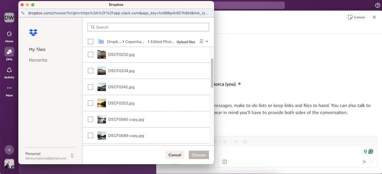Click the list view icon in Dropbox
The width and height of the screenshot is (382, 174).
point(201,41)
